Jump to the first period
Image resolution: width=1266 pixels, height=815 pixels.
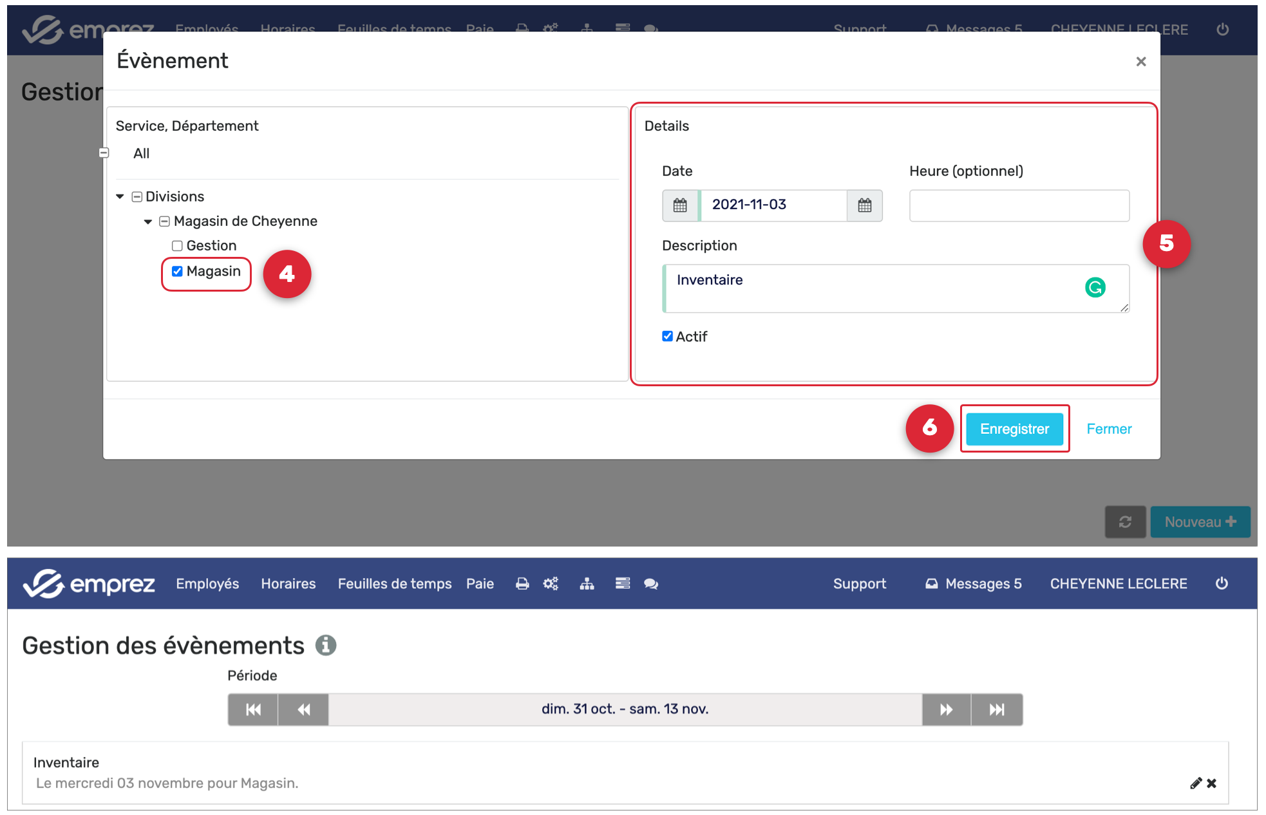pyautogui.click(x=253, y=709)
